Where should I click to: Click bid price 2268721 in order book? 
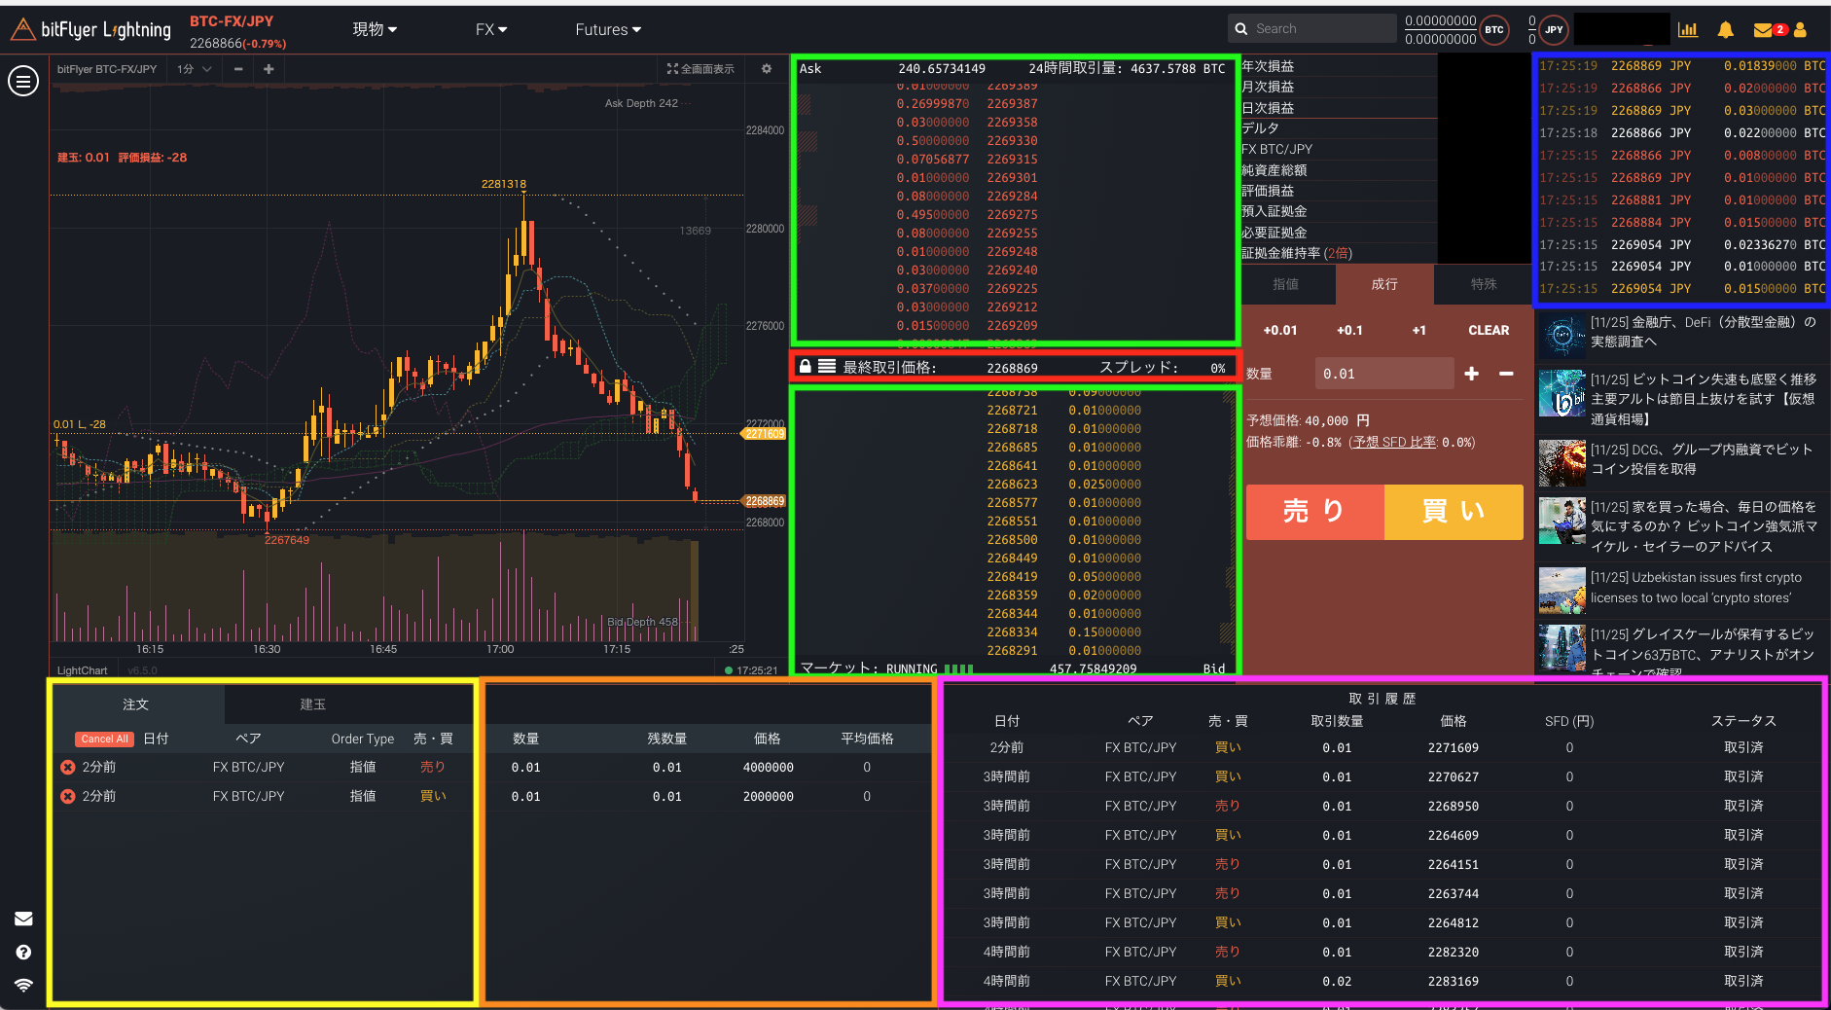(1012, 411)
